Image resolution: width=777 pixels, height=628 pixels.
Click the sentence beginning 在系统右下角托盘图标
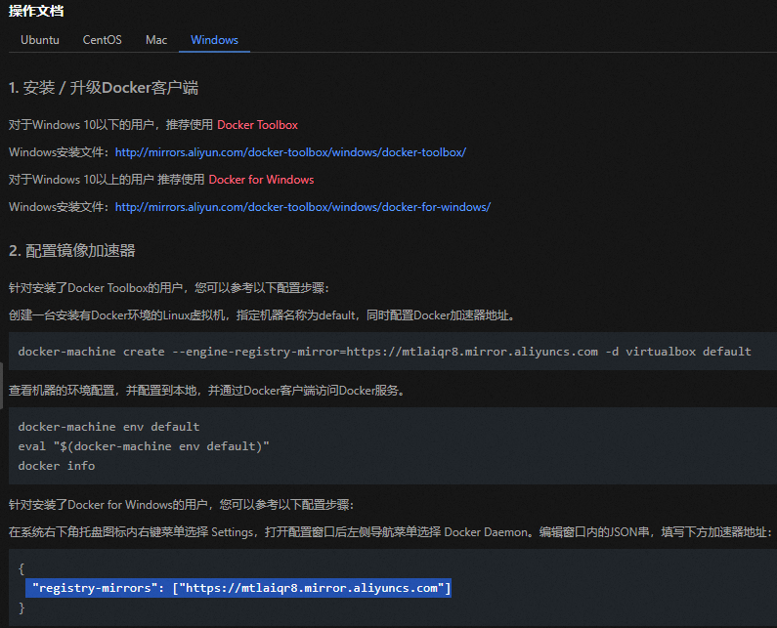(x=391, y=532)
